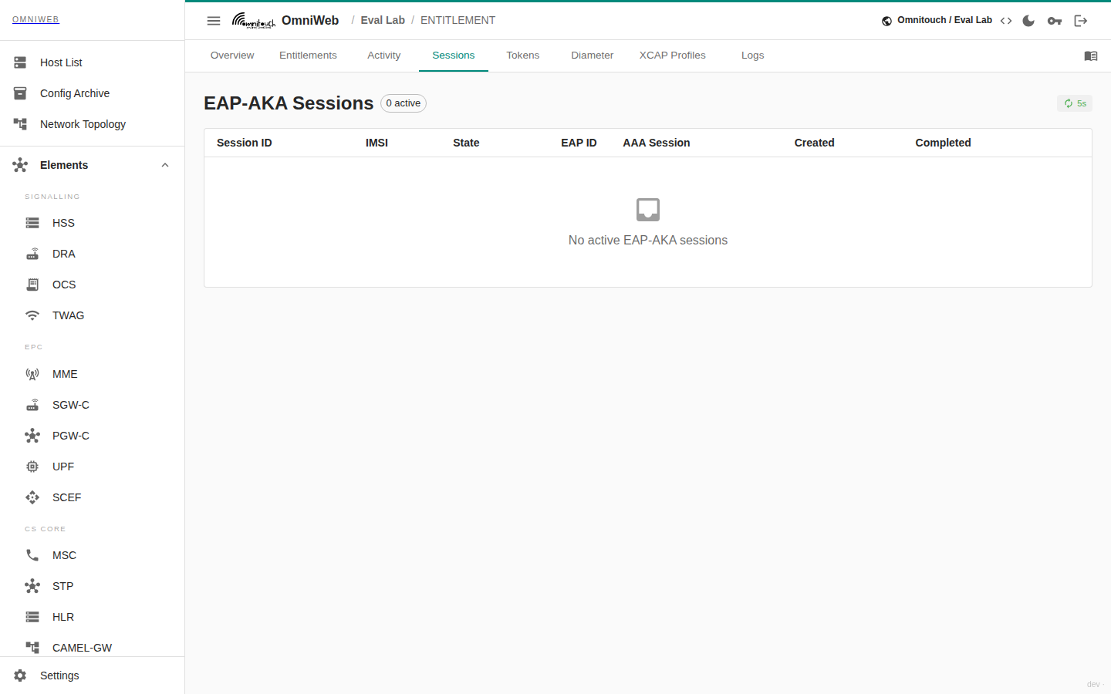Open CAMEL-GW in the sidebar
1111x694 pixels.
point(93,648)
